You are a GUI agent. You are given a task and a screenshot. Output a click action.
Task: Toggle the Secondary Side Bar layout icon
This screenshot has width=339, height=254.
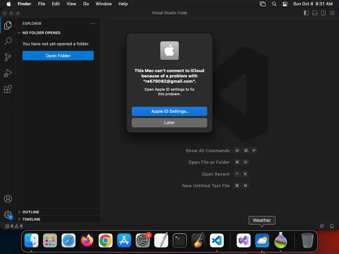323,13
